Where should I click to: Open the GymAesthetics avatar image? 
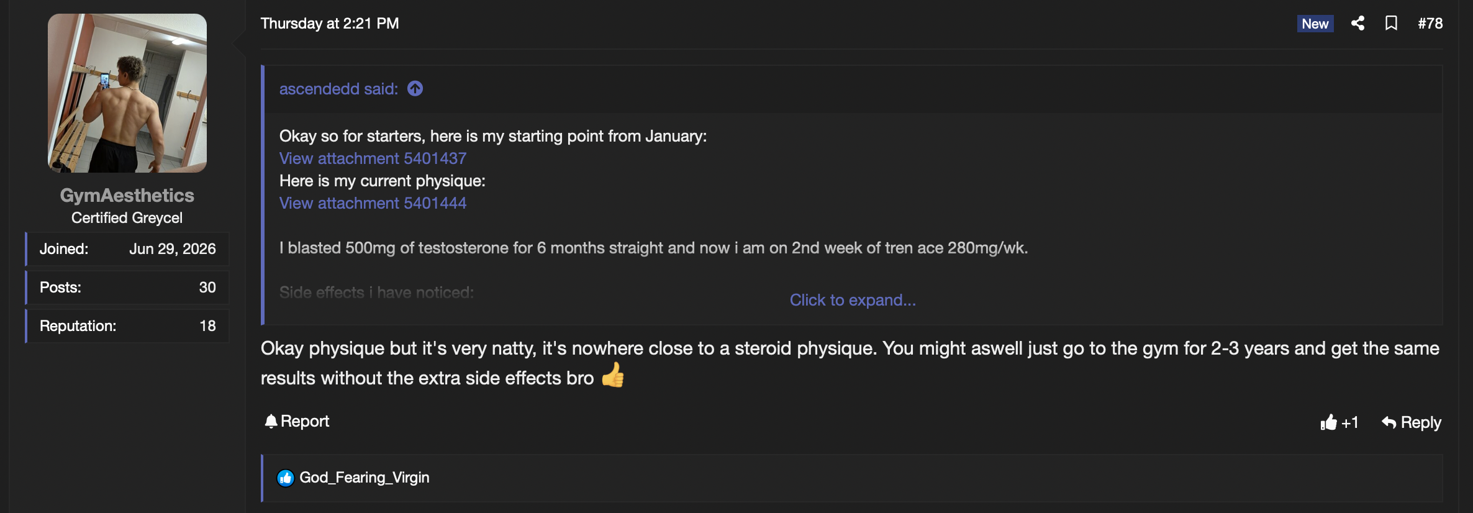127,93
